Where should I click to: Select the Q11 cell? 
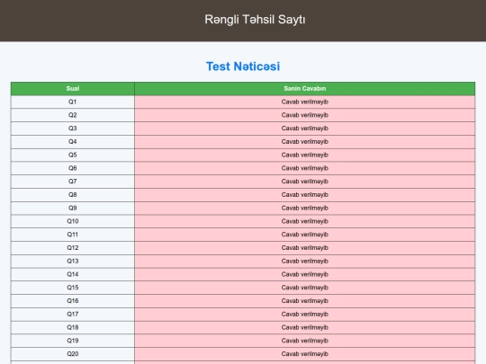click(73, 235)
